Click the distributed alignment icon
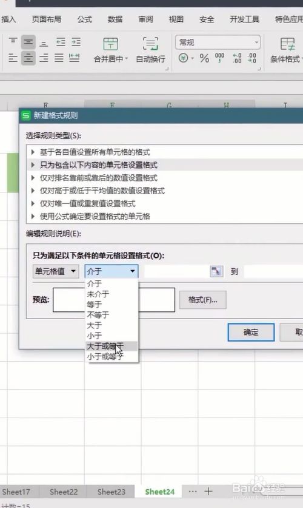This screenshot has width=303, height=508. [x=75, y=58]
